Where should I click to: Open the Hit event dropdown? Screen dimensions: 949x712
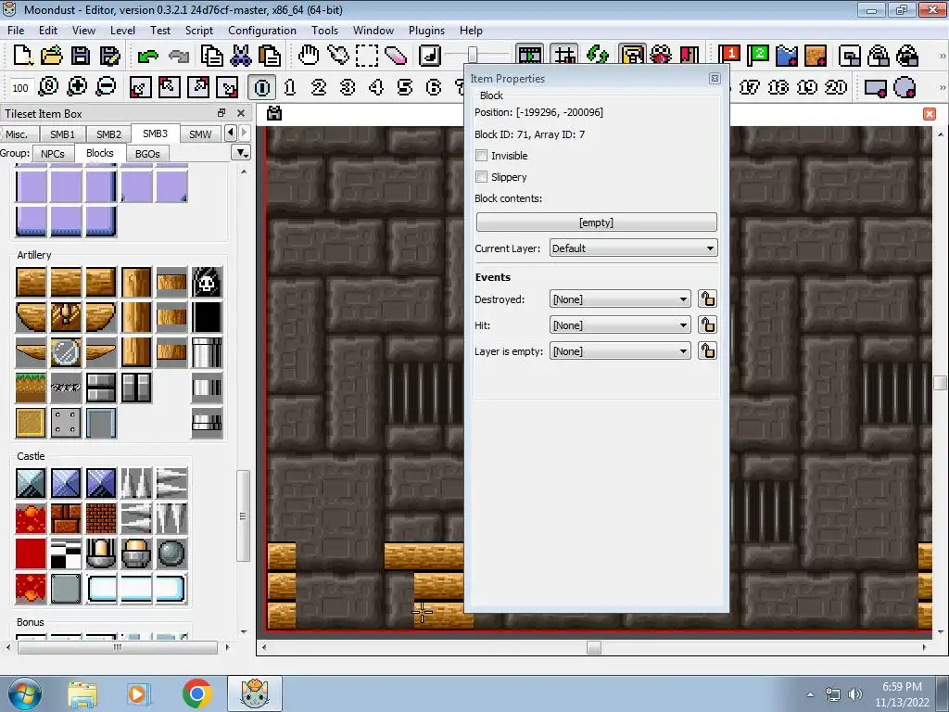tap(620, 325)
